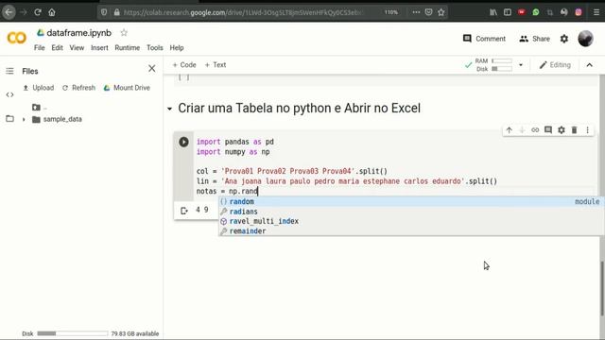
Task: Click the browser URL address bar
Action: coord(243,12)
